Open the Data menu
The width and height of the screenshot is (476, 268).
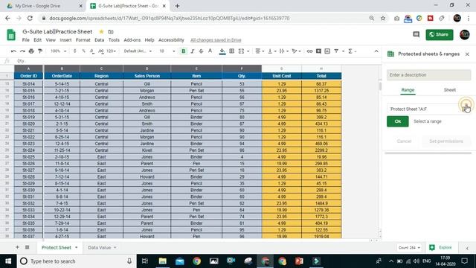click(99, 40)
